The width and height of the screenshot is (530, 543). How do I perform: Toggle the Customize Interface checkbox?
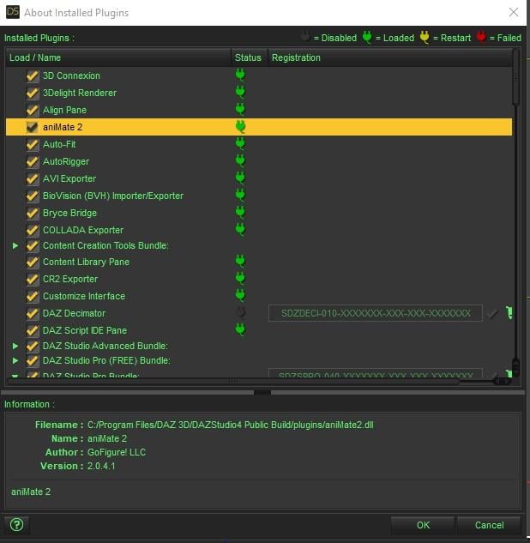33,296
